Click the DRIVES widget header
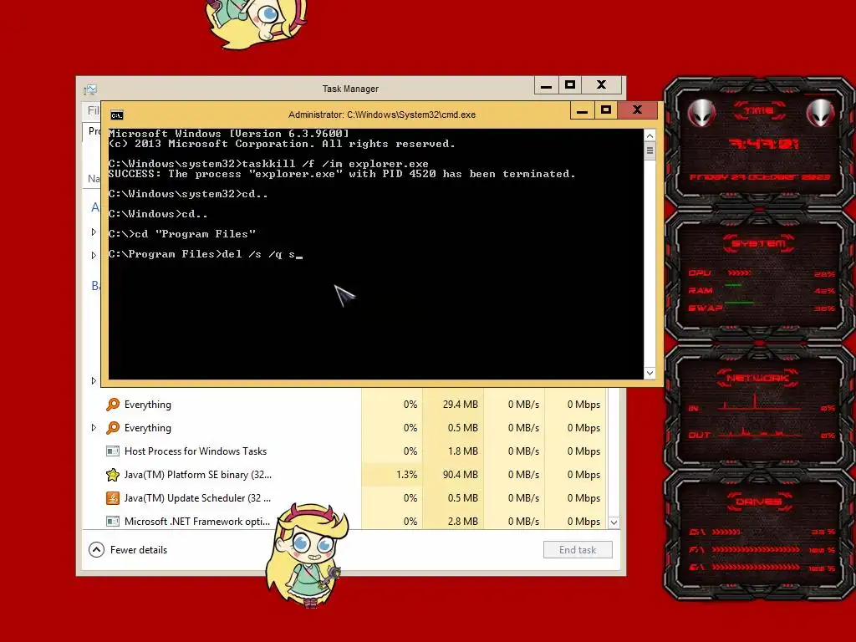 coord(759,502)
